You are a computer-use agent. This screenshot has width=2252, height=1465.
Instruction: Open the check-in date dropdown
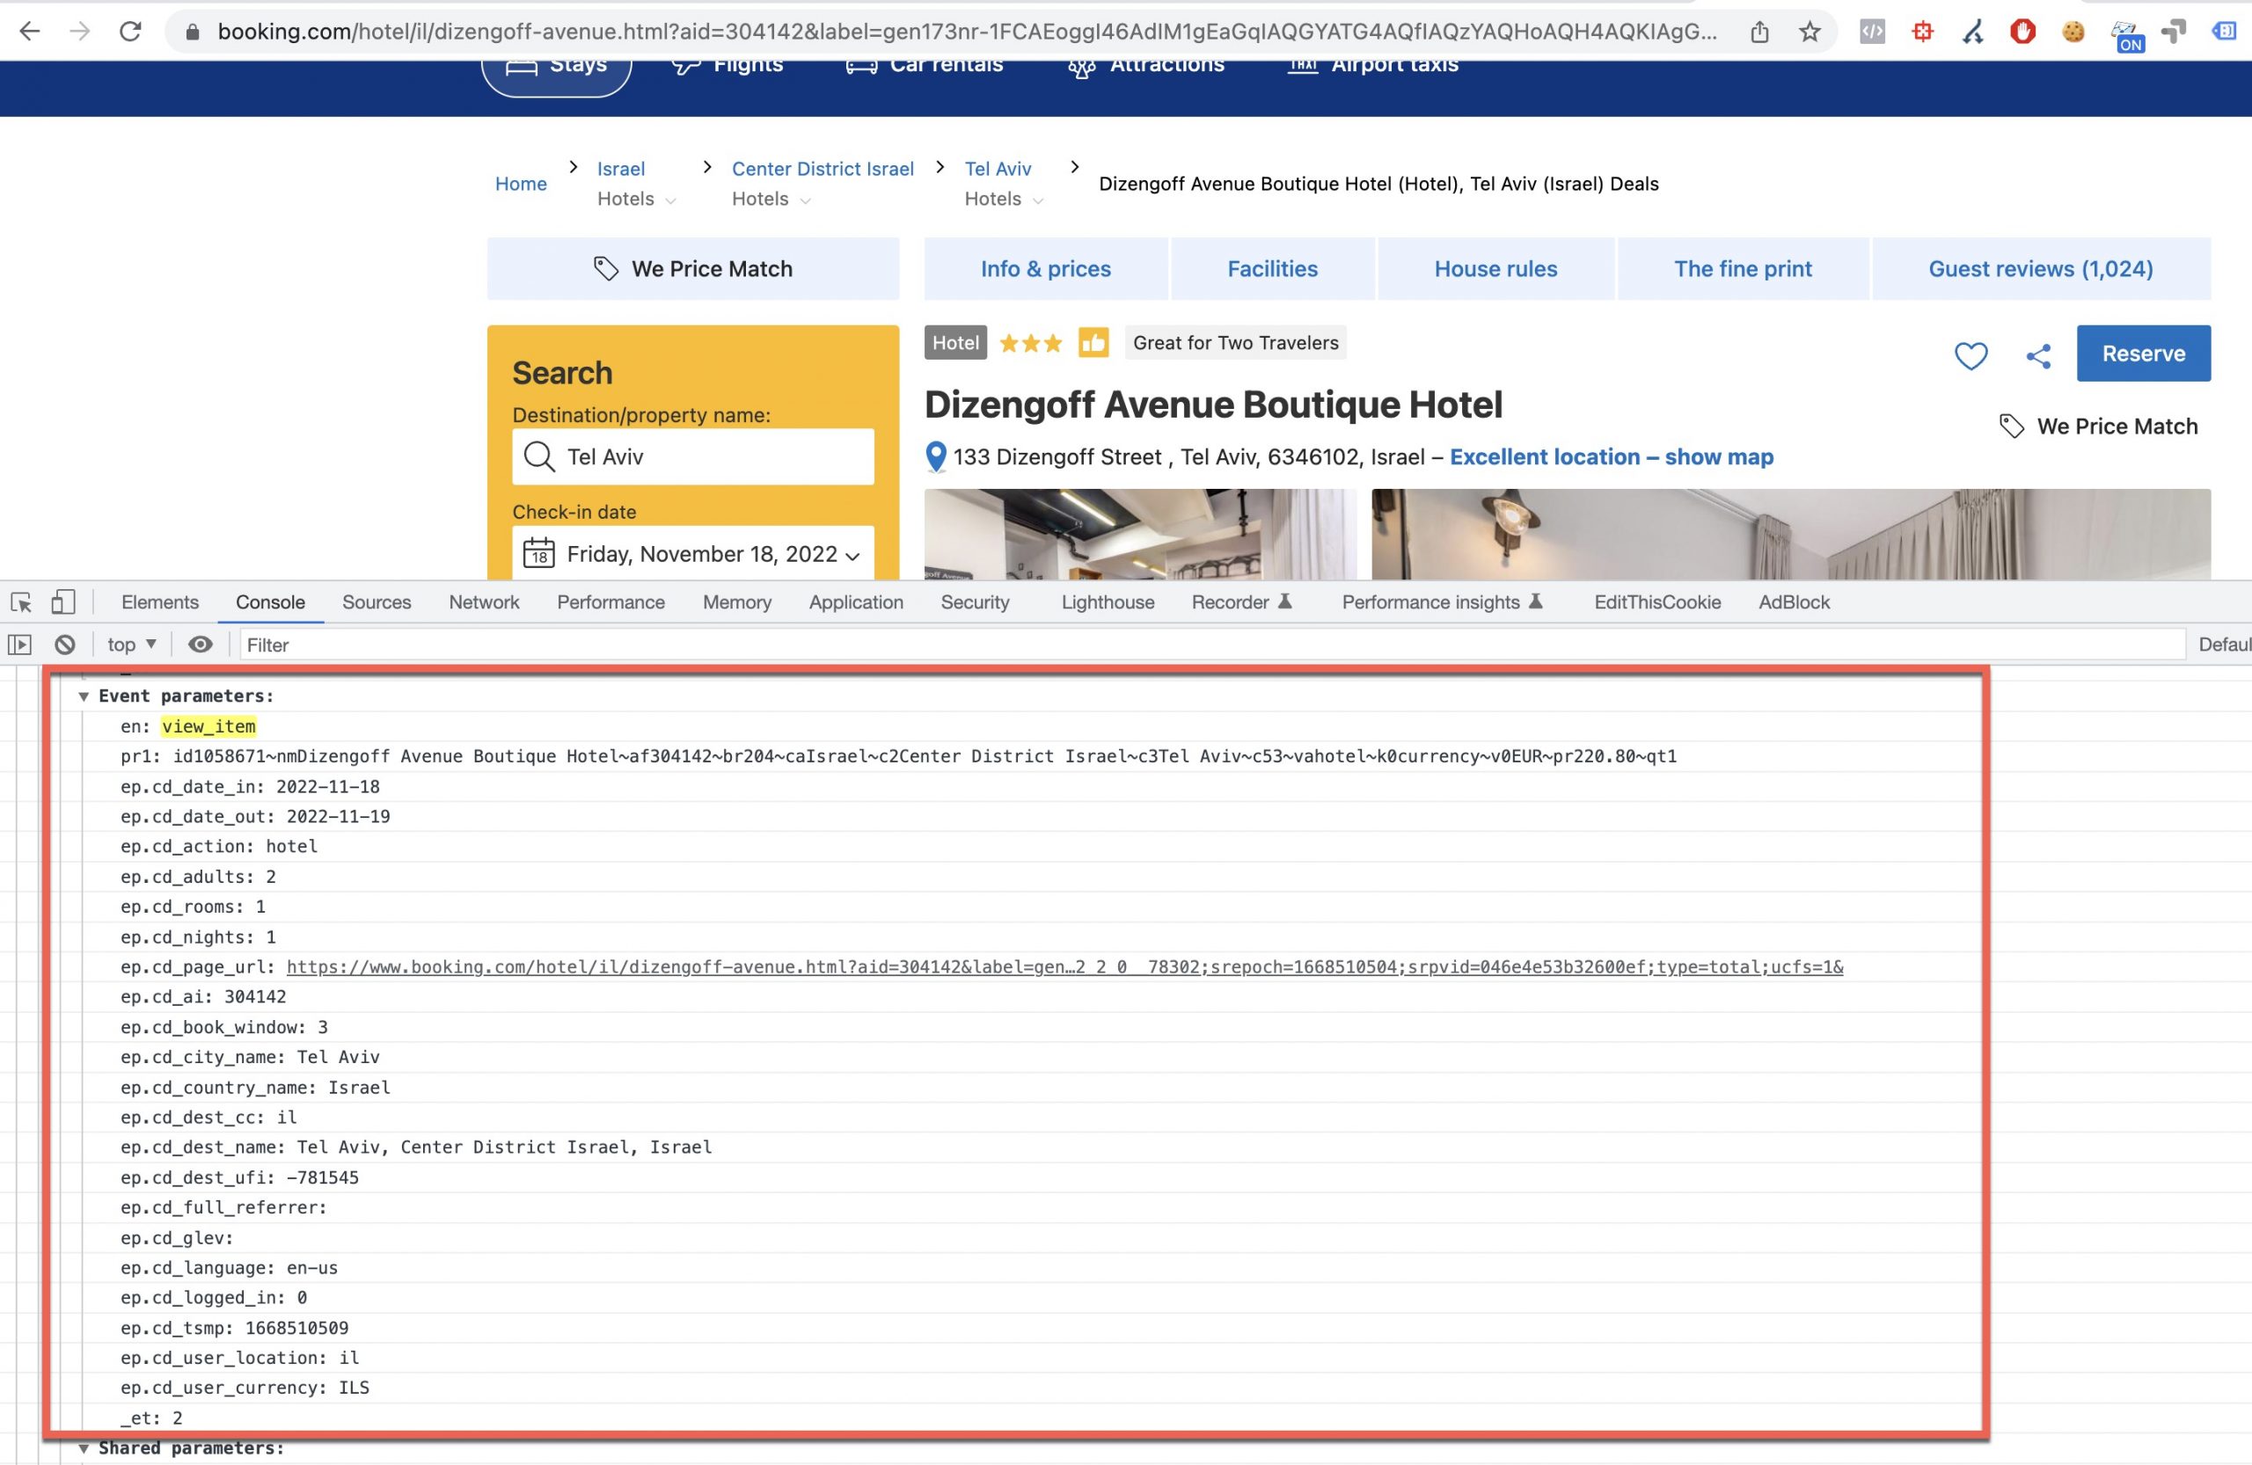tap(693, 553)
